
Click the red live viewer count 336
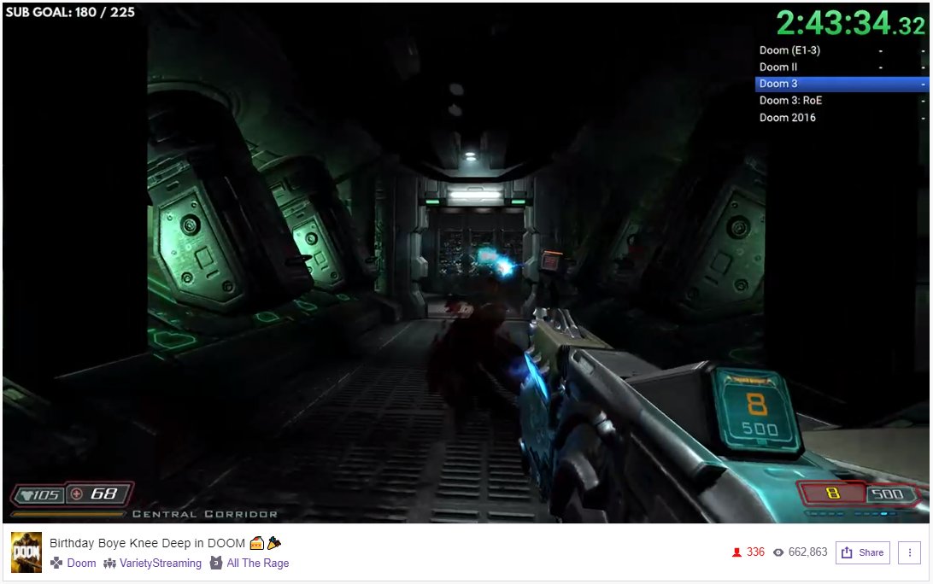point(755,552)
